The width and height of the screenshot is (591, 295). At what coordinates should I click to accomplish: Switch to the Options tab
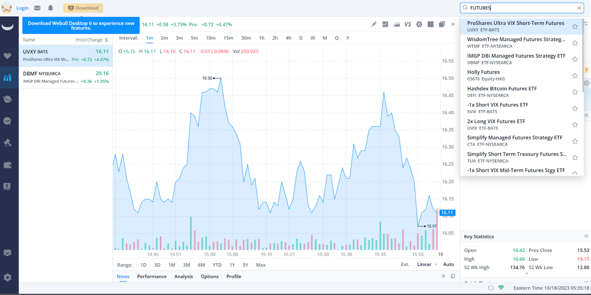click(210, 277)
